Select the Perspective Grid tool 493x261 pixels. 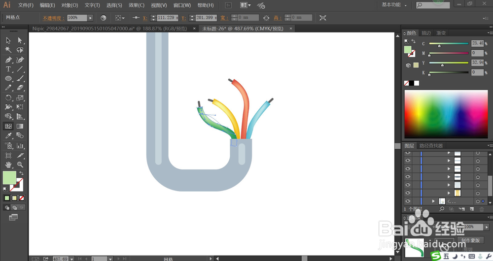click(x=20, y=117)
